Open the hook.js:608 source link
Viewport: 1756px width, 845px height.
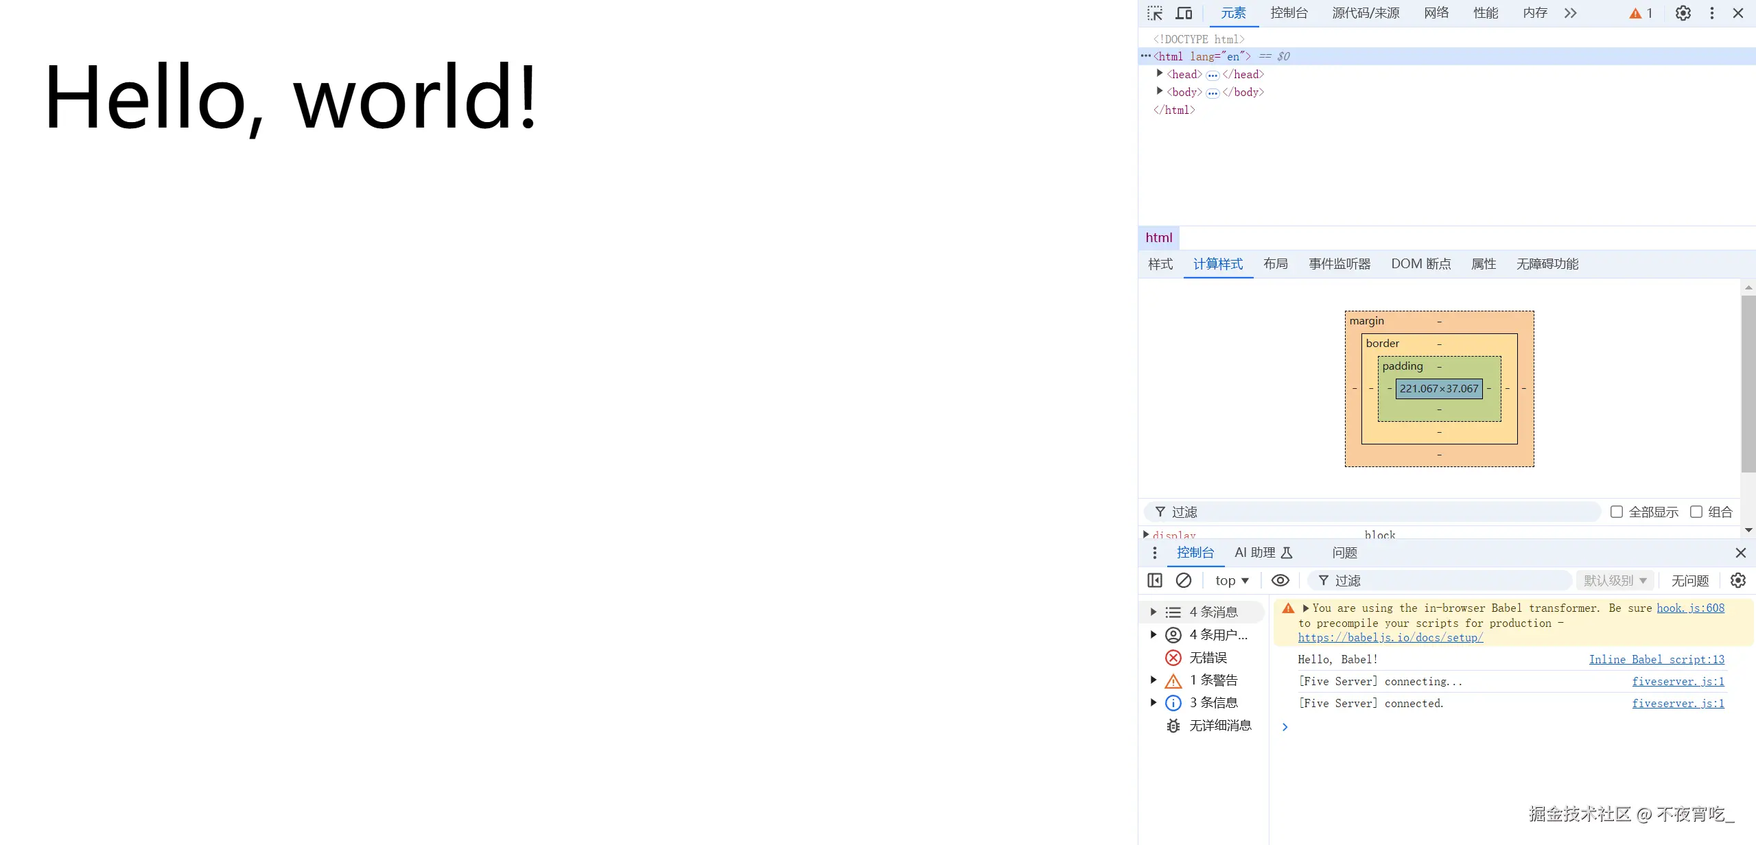coord(1690,608)
